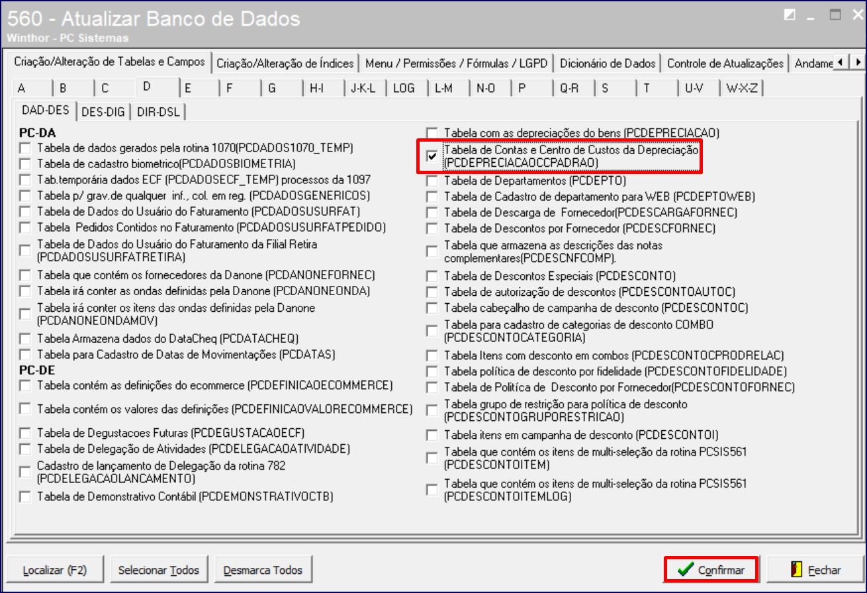The image size is (867, 593).
Task: Click Desmarca Todos button
Action: [263, 570]
